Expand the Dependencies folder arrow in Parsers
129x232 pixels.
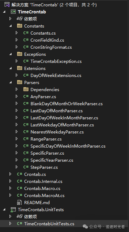(16, 89)
